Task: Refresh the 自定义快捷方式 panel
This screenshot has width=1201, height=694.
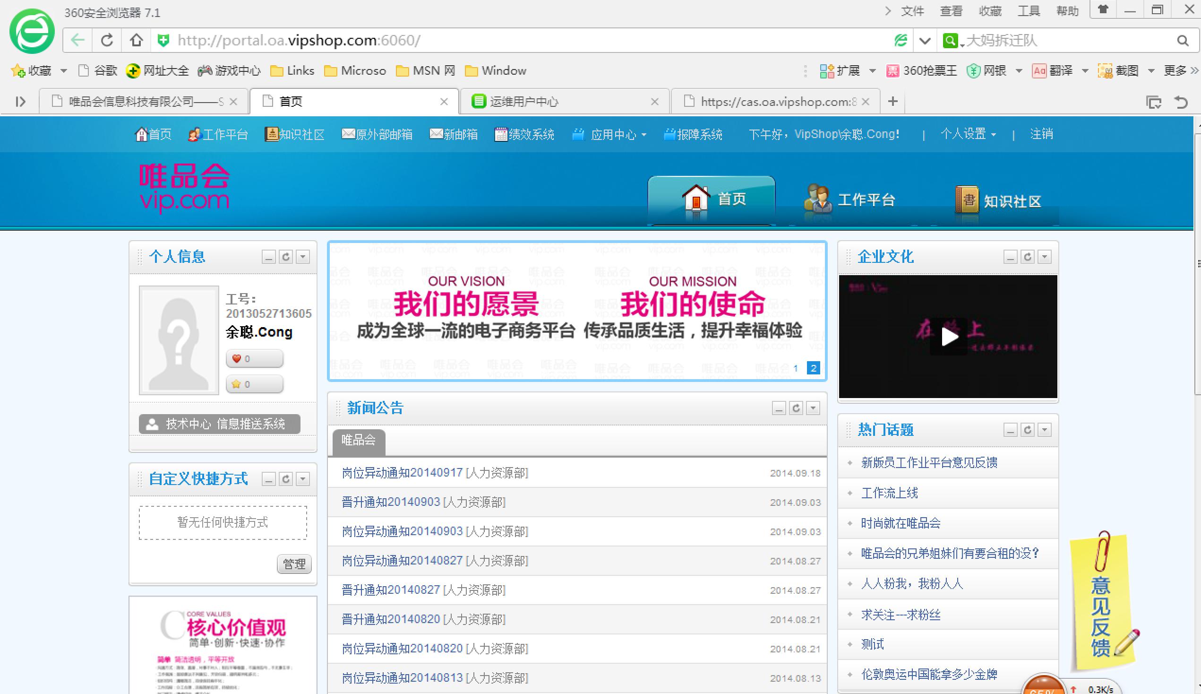Action: (x=286, y=479)
